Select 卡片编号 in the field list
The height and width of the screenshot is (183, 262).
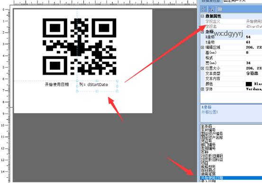click(208, 130)
